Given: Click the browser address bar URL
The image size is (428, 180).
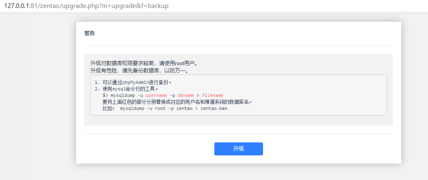Looking at the screenshot, I should 86,6.
